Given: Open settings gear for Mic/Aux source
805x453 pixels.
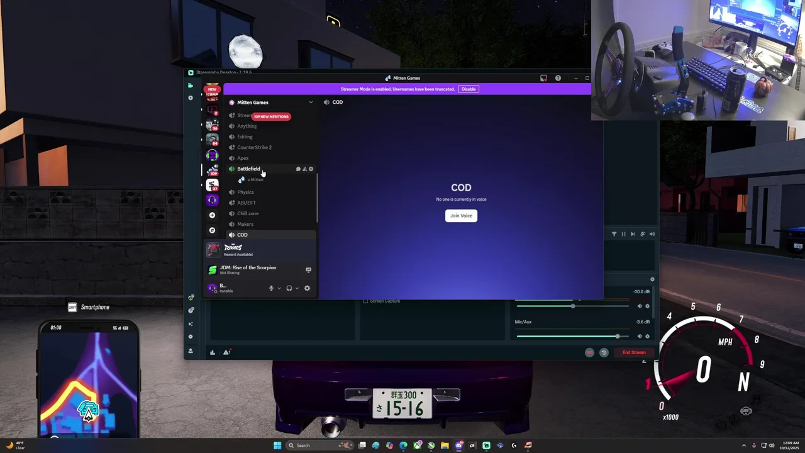Looking at the screenshot, I should point(647,336).
